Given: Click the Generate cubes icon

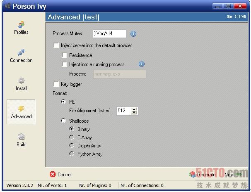Looking at the screenshot, I should tap(192, 174).
